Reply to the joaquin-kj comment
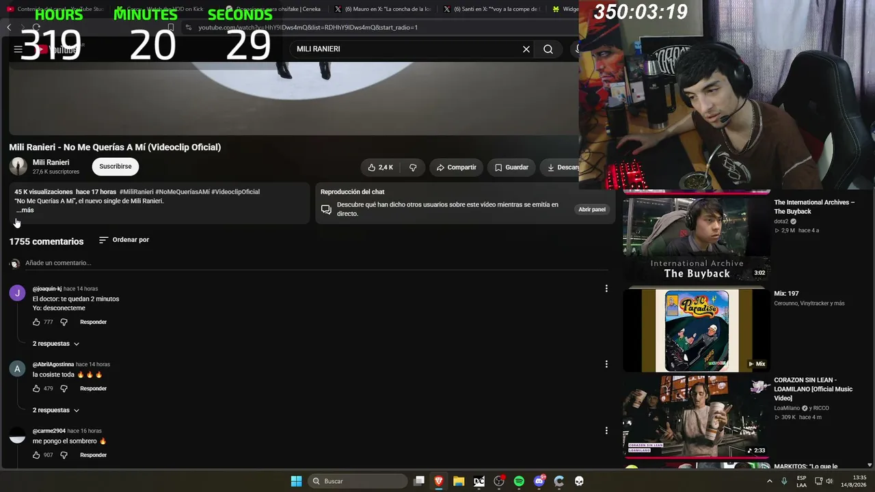Viewport: 875px width, 492px height. pos(93,322)
